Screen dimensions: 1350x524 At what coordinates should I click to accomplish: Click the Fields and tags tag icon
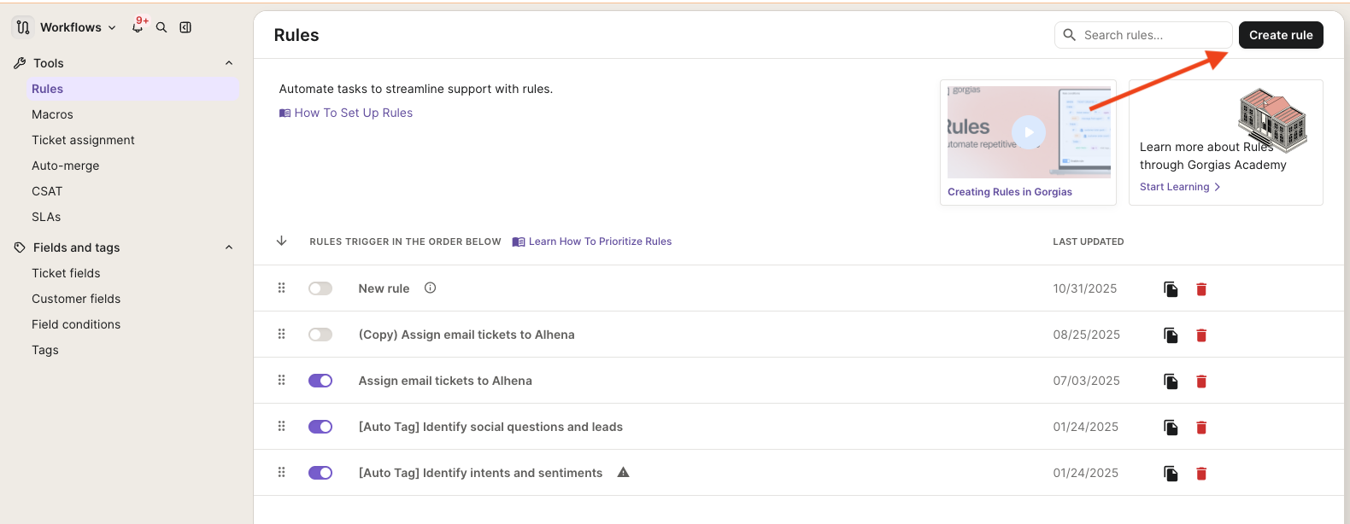(x=20, y=247)
